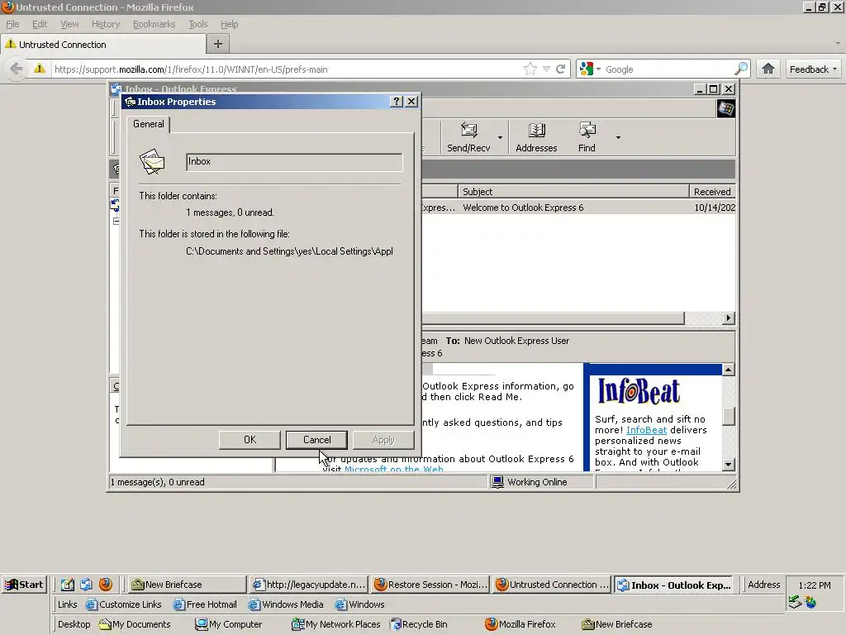Image resolution: width=846 pixels, height=635 pixels.
Task: Click the help question mark button in dialog
Action: 397,102
